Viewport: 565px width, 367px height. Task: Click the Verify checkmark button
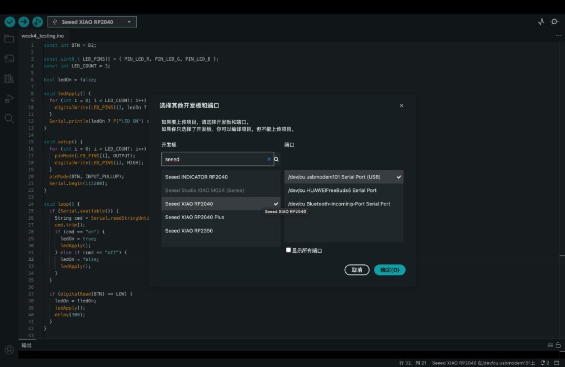pos(10,22)
